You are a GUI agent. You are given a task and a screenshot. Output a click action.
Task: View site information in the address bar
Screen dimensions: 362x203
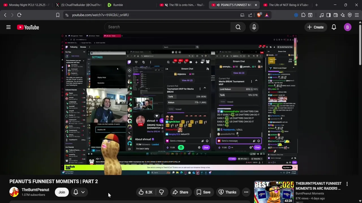pos(67,15)
